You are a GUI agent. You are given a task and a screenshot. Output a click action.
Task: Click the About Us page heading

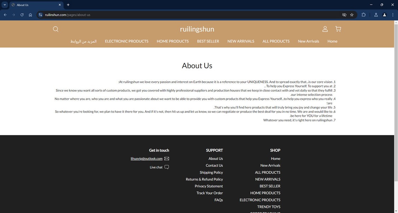[197, 65]
